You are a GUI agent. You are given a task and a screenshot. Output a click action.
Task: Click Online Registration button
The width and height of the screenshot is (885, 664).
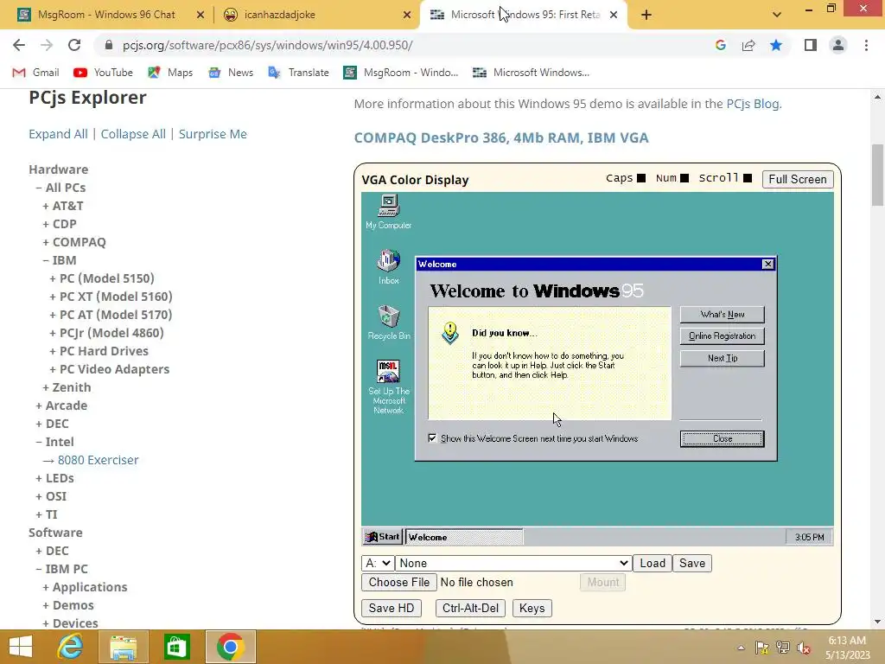tap(723, 336)
